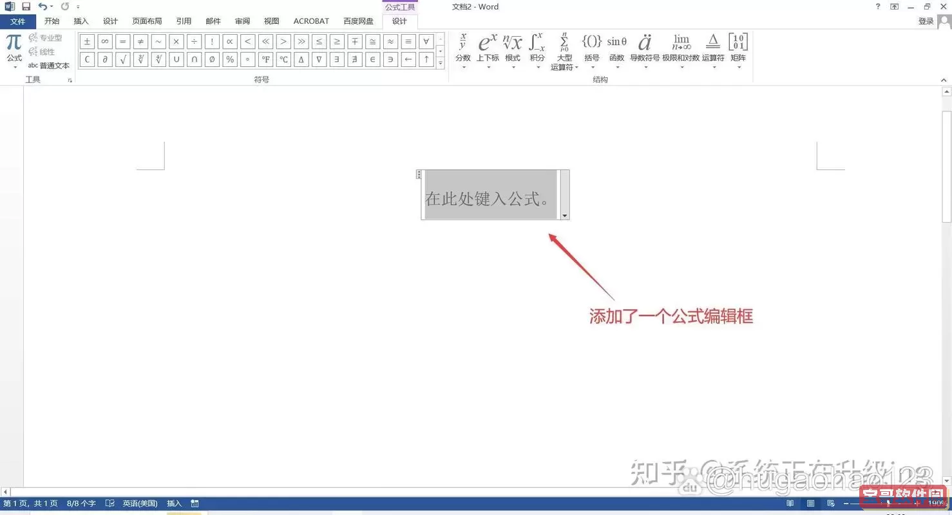Insert the for-all ∀ symbol
Screen dimensions: 952x515
(426, 42)
